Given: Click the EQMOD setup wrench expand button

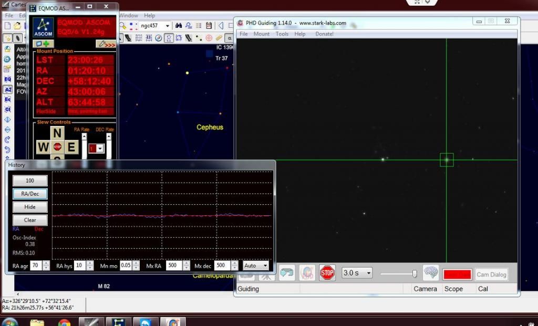Looking at the screenshot, I should click(x=106, y=44).
